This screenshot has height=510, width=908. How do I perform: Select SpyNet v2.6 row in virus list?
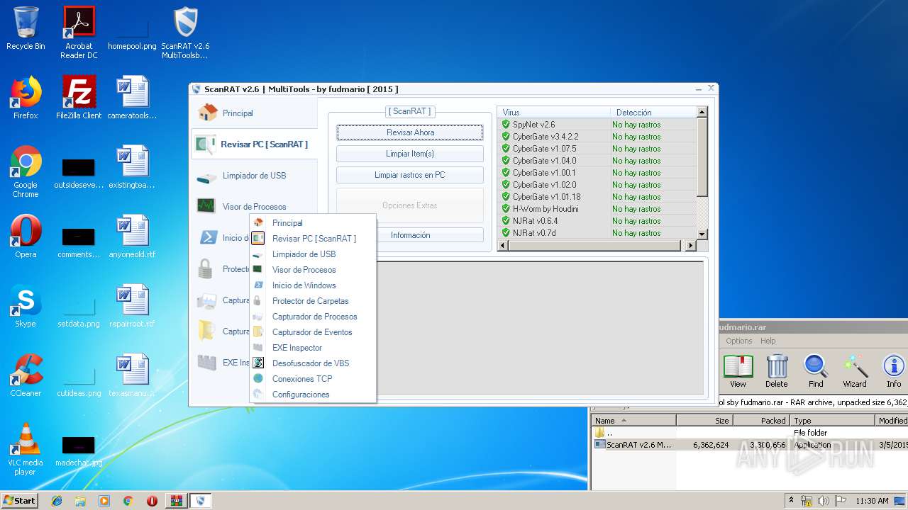point(597,125)
